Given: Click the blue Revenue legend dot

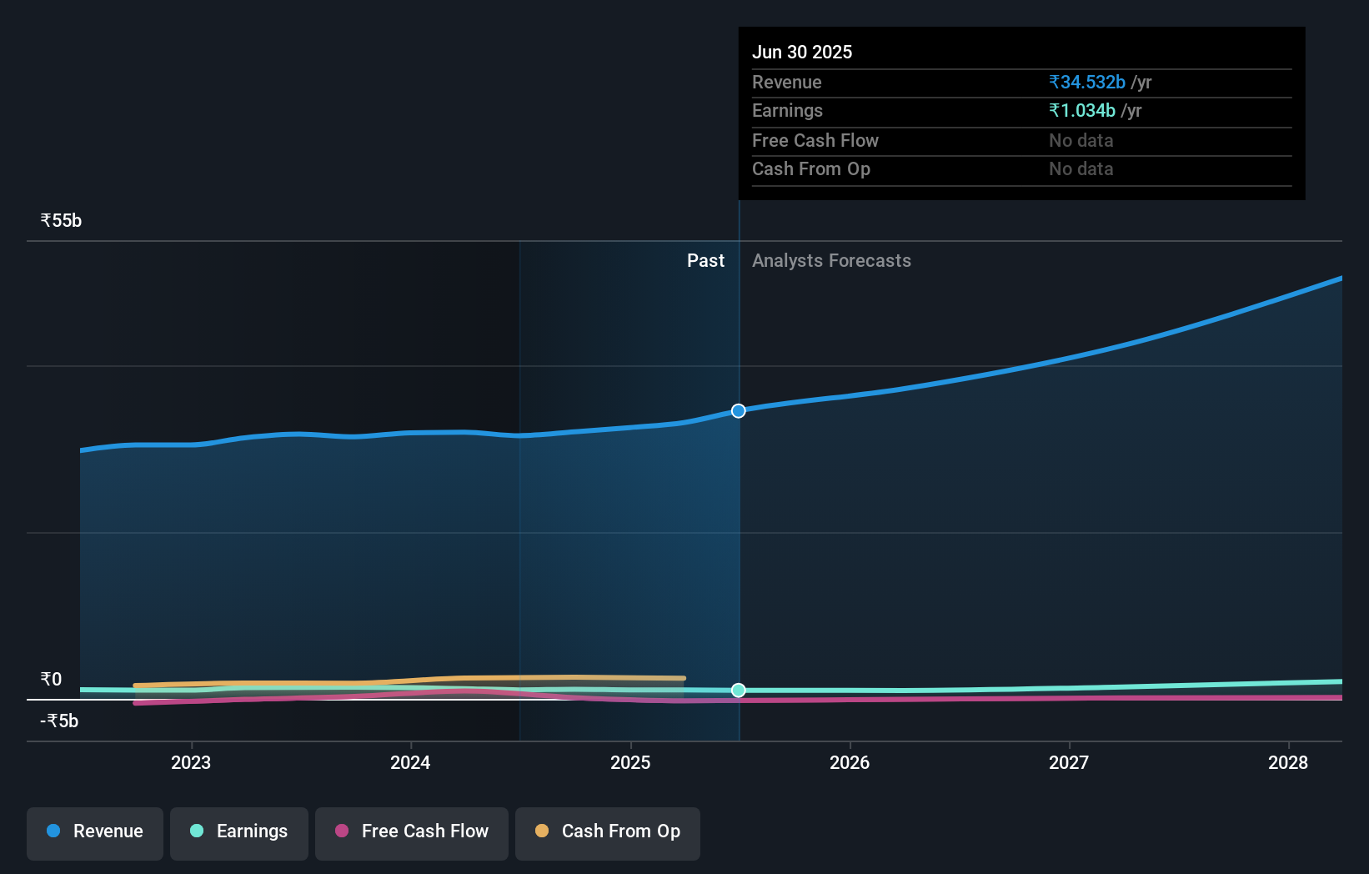Looking at the screenshot, I should (x=53, y=831).
